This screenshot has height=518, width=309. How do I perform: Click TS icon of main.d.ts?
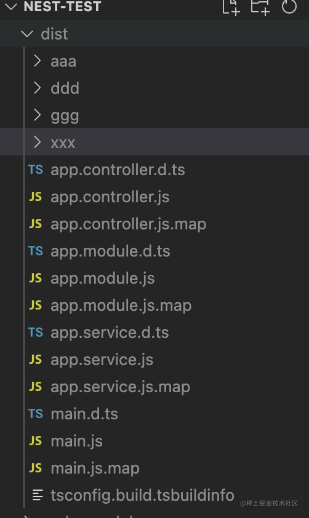tap(36, 414)
